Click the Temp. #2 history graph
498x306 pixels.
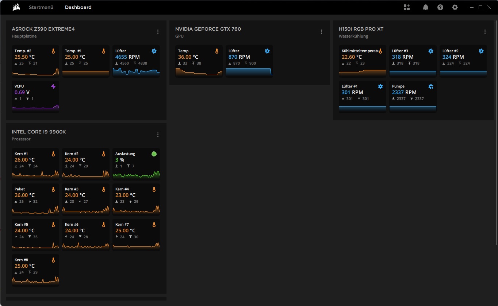(35, 72)
